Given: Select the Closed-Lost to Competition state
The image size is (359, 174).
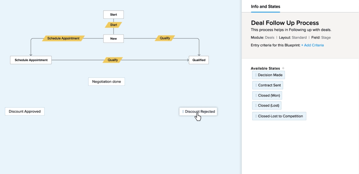Looking at the screenshot, I should (x=279, y=116).
